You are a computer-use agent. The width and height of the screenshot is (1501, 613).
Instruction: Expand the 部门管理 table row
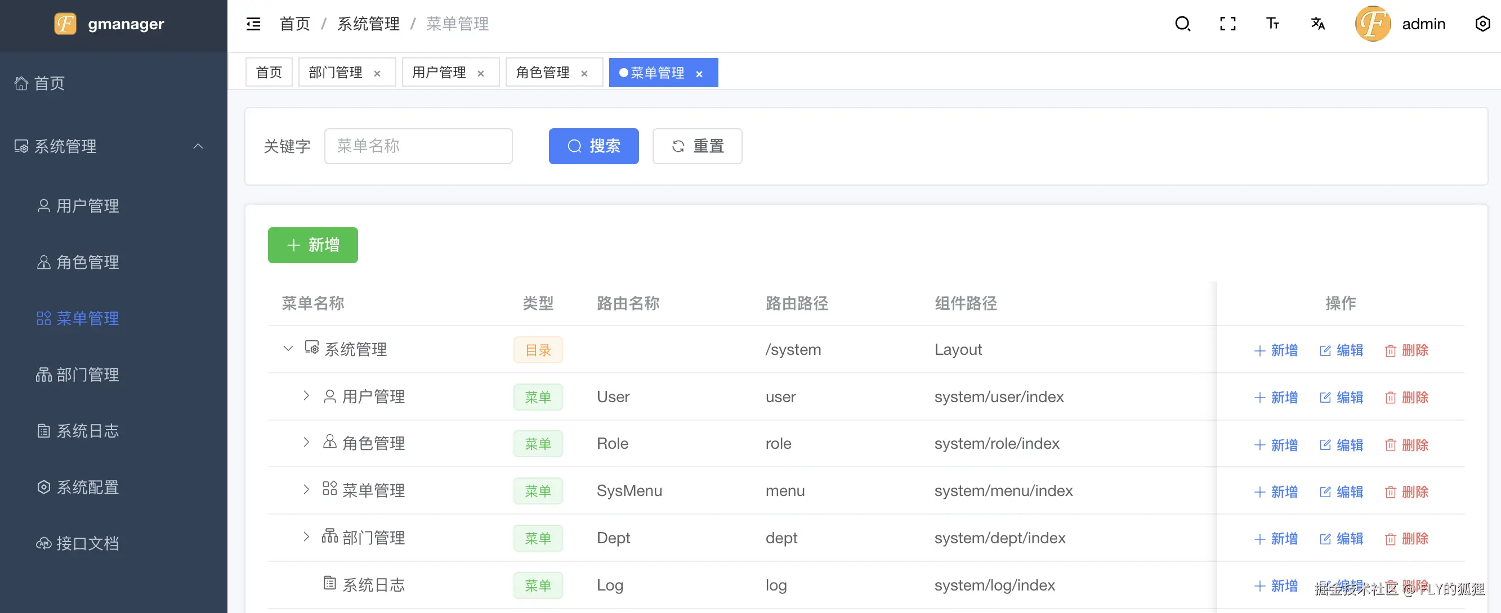pyautogui.click(x=306, y=537)
